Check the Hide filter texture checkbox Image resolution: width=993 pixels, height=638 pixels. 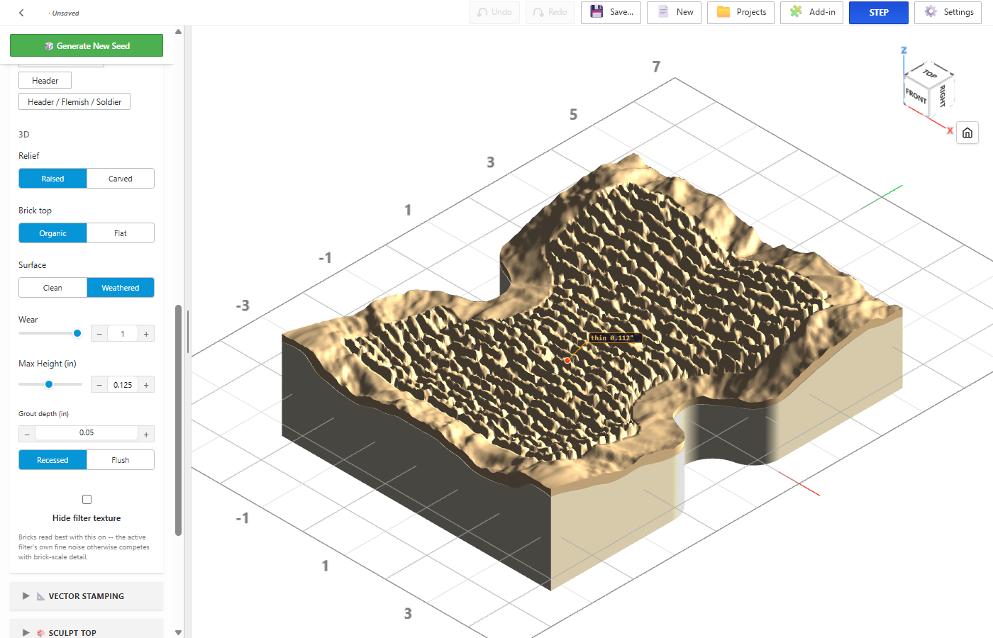click(87, 500)
